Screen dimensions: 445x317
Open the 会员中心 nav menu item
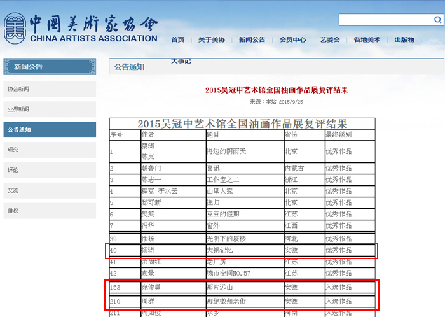click(292, 39)
